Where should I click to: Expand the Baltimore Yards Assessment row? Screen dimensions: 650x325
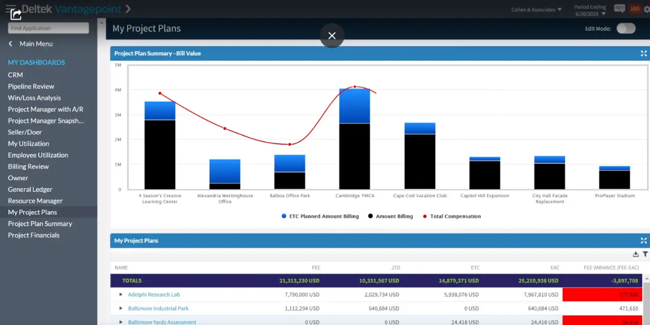pyautogui.click(x=121, y=322)
